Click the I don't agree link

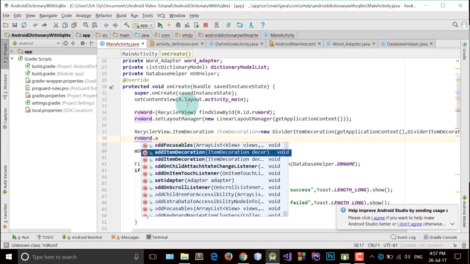[x=409, y=224]
